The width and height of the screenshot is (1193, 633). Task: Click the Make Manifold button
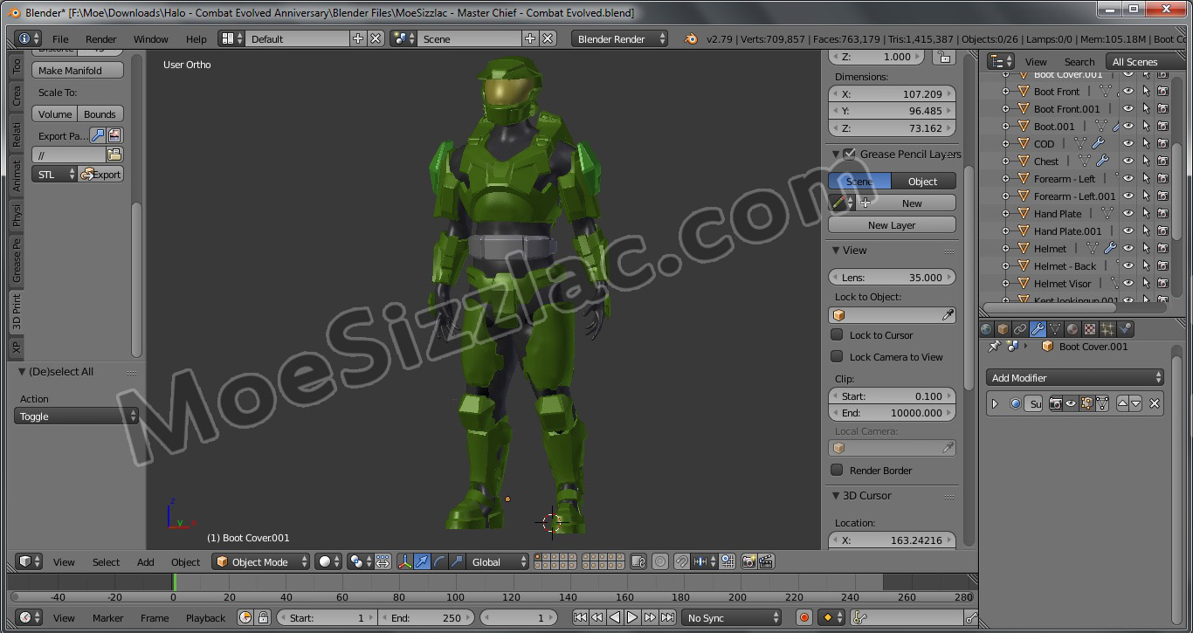(78, 71)
